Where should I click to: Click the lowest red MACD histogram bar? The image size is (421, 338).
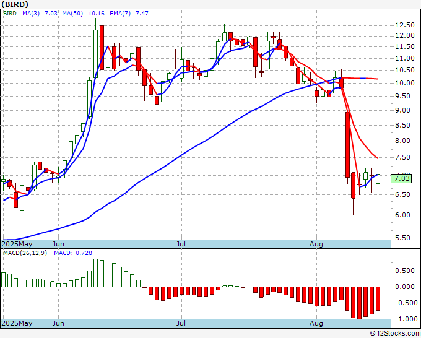pos(359,303)
